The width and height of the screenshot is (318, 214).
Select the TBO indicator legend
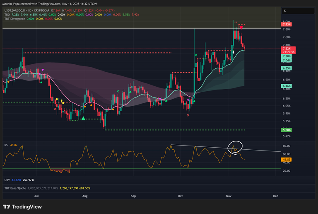tap(7, 15)
